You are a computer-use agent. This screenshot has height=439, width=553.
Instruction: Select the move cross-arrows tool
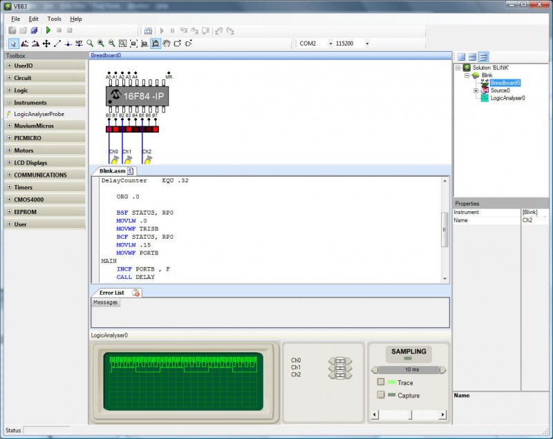pos(46,43)
